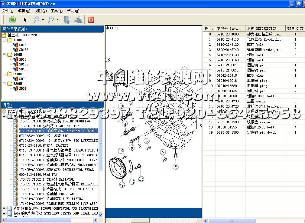The height and width of the screenshot is (223, 305).
Task: Collapse the 320HP folder node
Action: coord(4,84)
